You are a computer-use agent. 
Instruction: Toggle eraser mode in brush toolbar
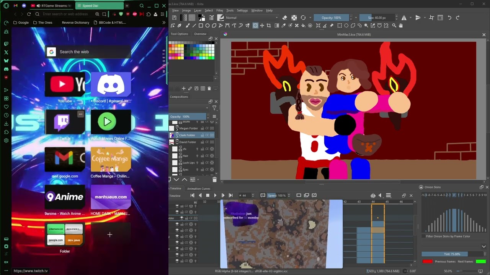(x=285, y=18)
